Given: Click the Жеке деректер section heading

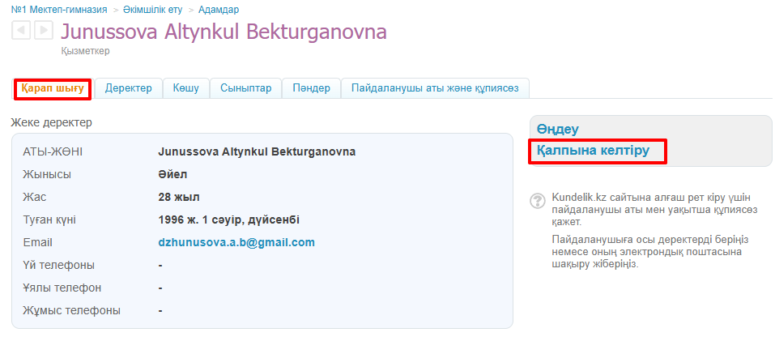Looking at the screenshot, I should 52,123.
